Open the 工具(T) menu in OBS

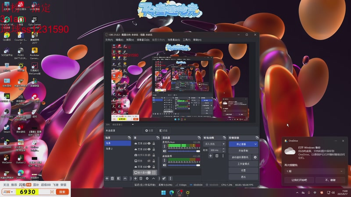(x=186, y=40)
